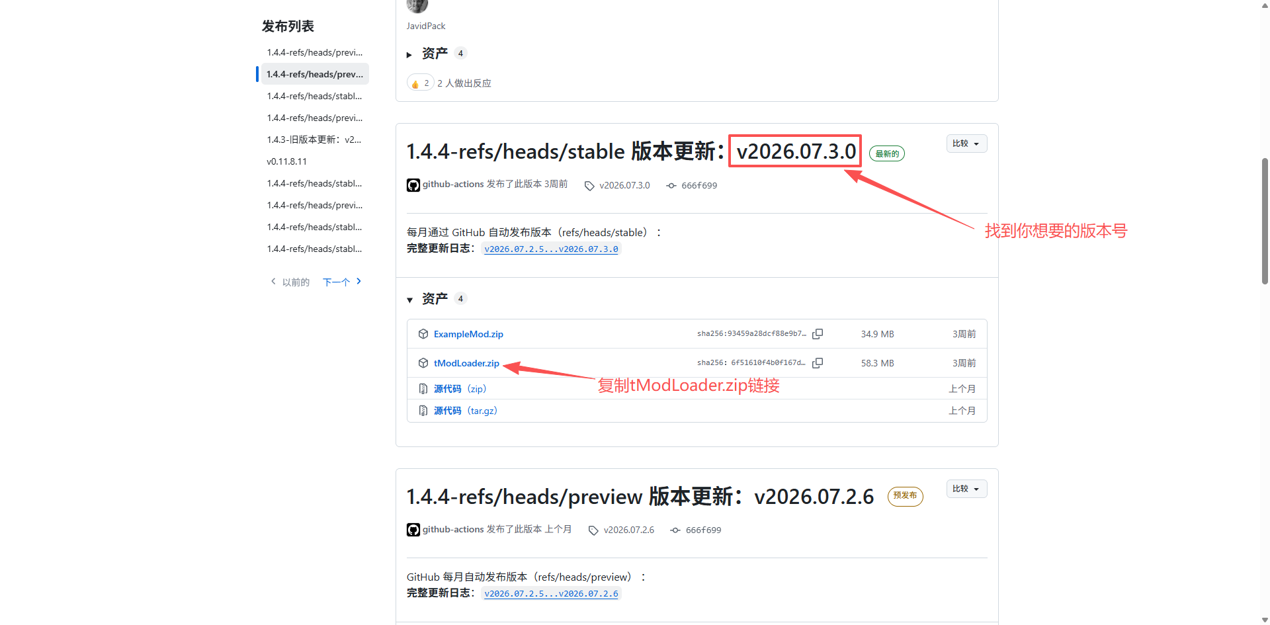Click the package icon beside ExampleMod.zip
1270x625 pixels.
tap(423, 334)
